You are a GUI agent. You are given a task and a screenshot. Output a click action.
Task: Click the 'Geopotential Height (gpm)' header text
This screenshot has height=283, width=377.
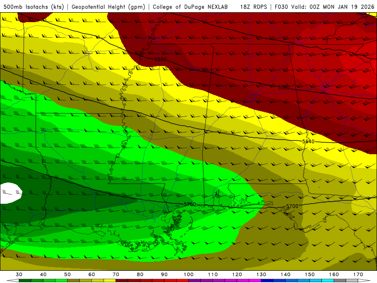(108, 7)
